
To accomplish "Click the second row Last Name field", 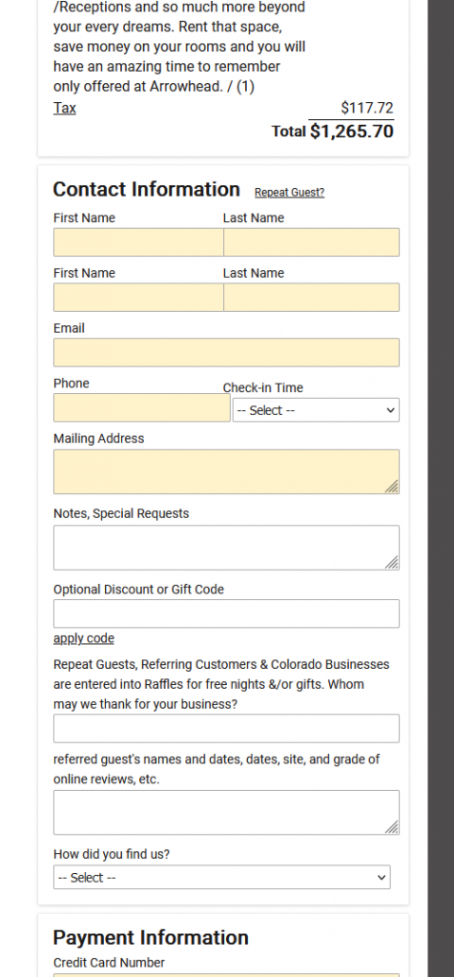I will pos(311,298).
